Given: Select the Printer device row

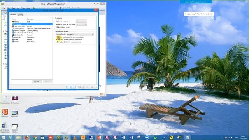Looking at the screenshot, I should pyautogui.click(x=32, y=39).
